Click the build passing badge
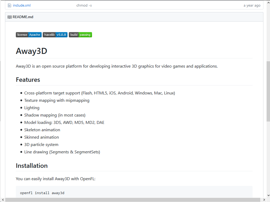This screenshot has height=202, width=270. click(80, 35)
